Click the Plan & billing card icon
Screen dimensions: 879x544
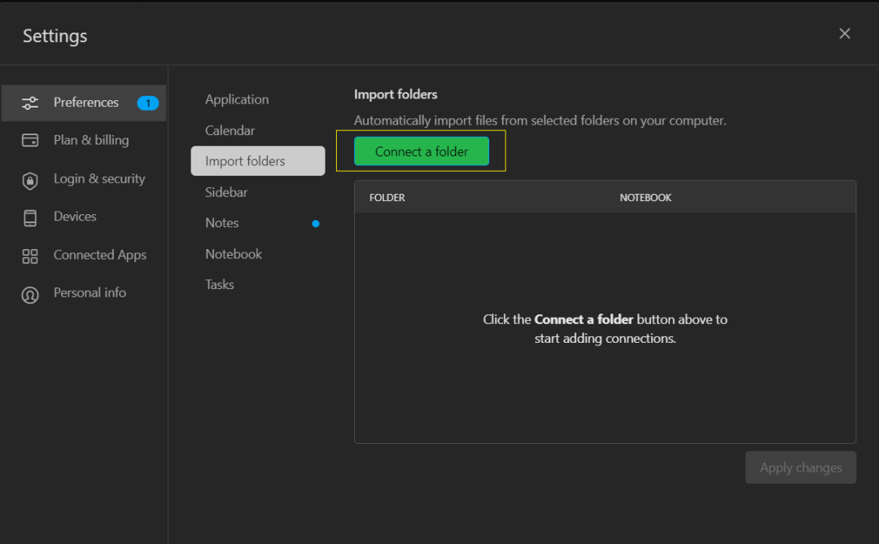30,140
